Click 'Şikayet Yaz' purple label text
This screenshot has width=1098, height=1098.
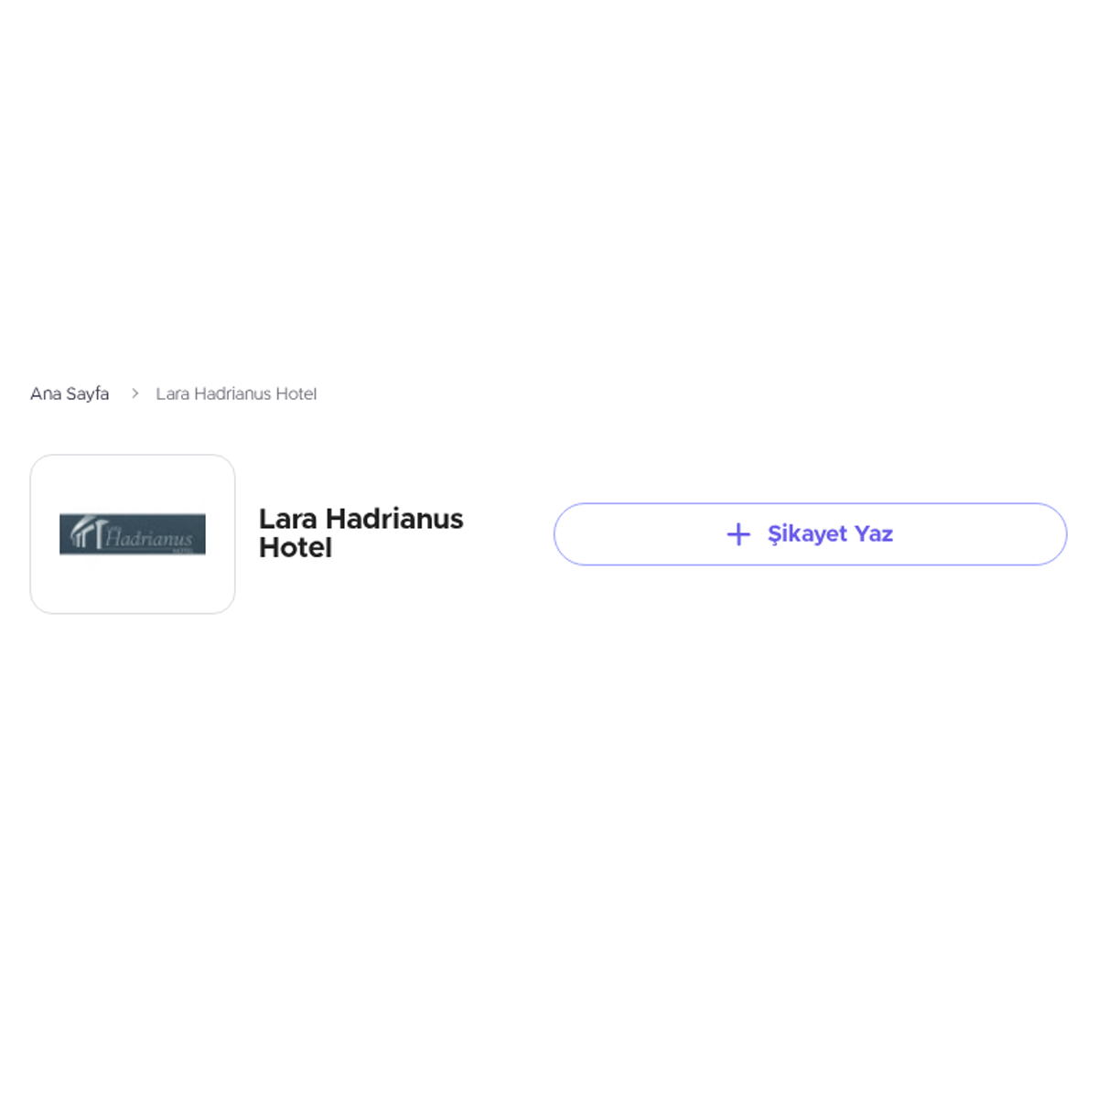pos(830,534)
